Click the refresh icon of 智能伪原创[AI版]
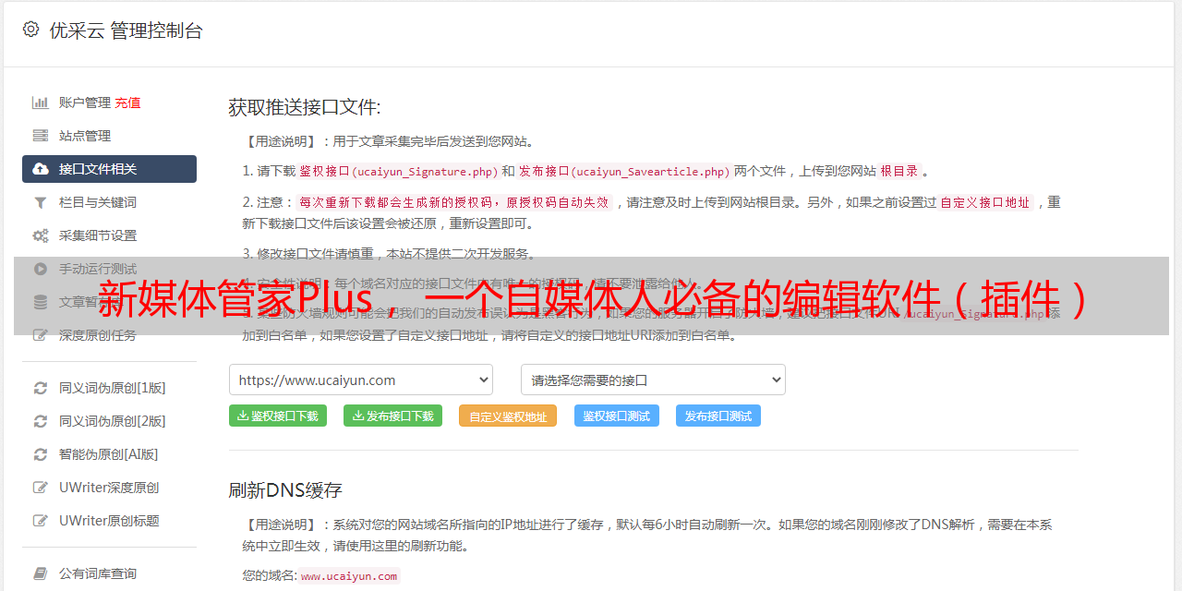Viewport: 1182px width, 591px height. pyautogui.click(x=41, y=454)
